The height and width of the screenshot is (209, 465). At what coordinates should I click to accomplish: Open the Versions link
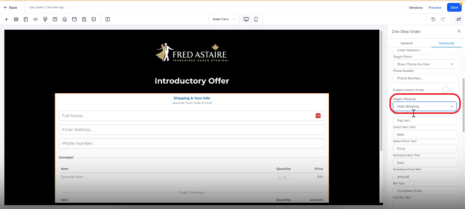416,7
